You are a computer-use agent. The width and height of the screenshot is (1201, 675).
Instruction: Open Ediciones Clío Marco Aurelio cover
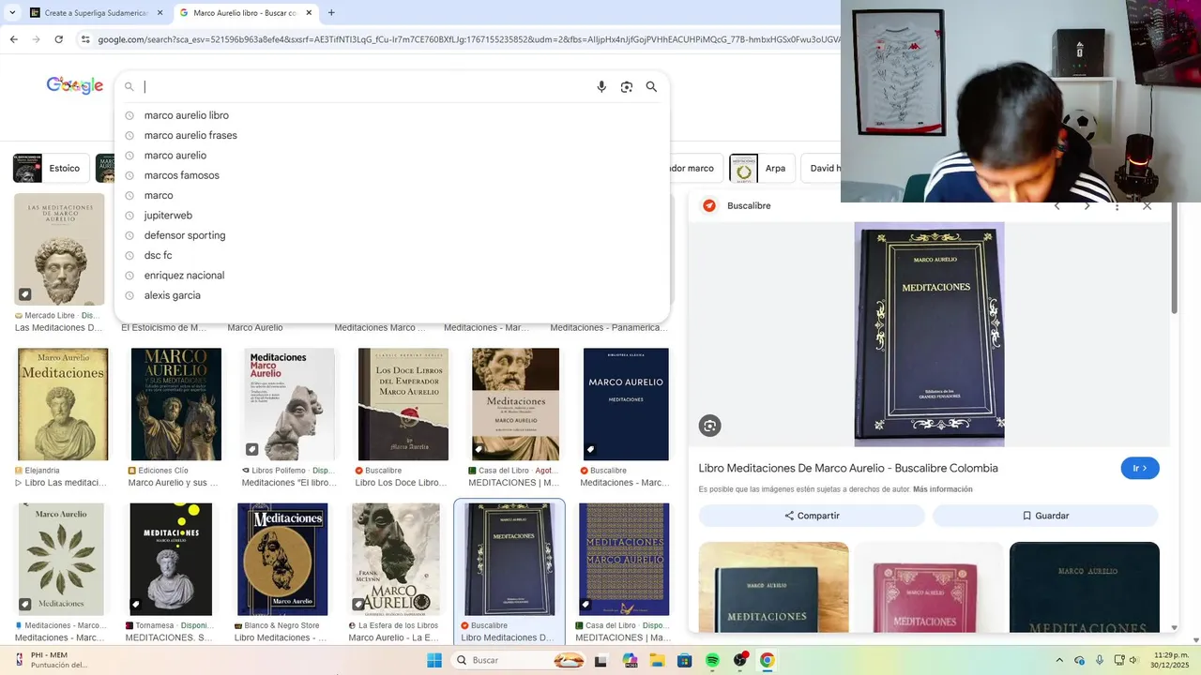click(176, 404)
